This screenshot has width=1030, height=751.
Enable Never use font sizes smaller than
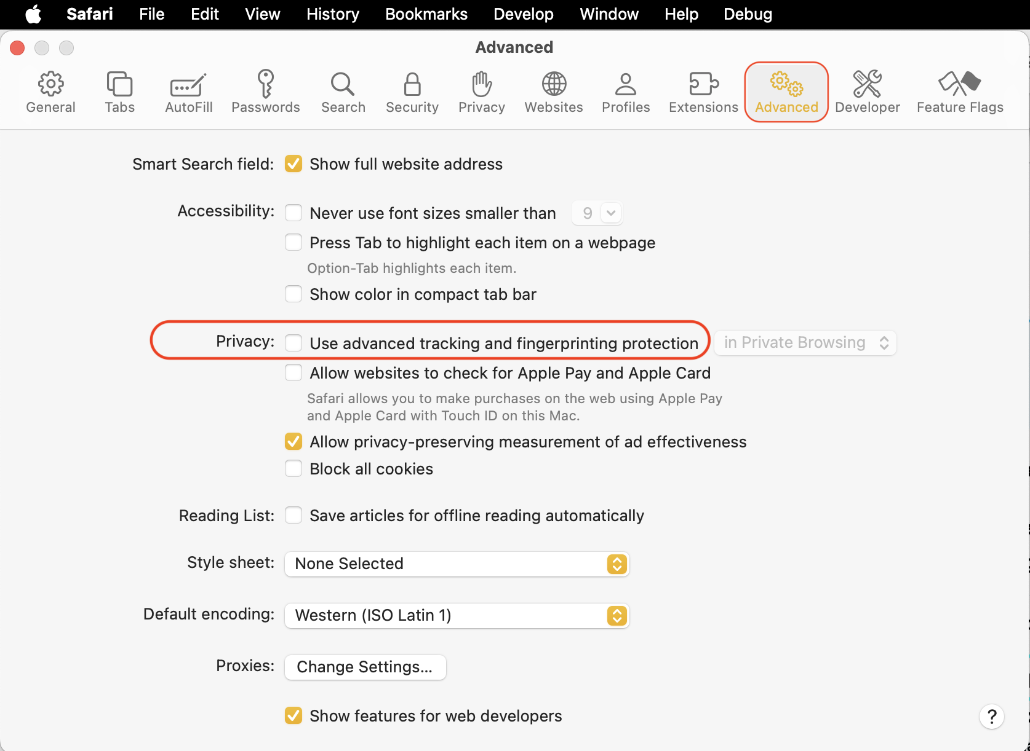tap(293, 213)
